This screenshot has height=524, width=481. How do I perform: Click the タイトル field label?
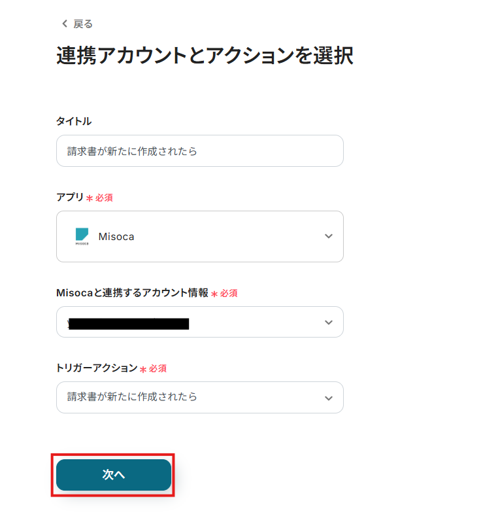click(x=74, y=121)
